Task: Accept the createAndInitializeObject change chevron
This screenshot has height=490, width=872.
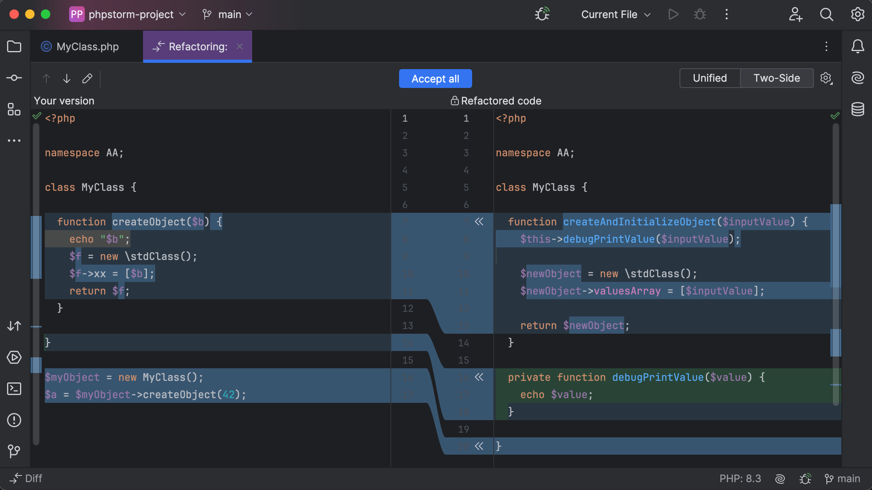Action: [479, 222]
